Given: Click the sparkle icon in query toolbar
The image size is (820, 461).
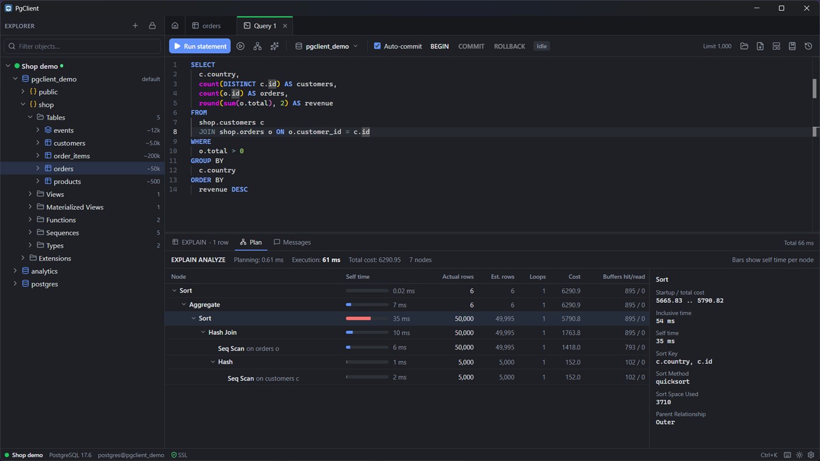Looking at the screenshot, I should coord(274,46).
